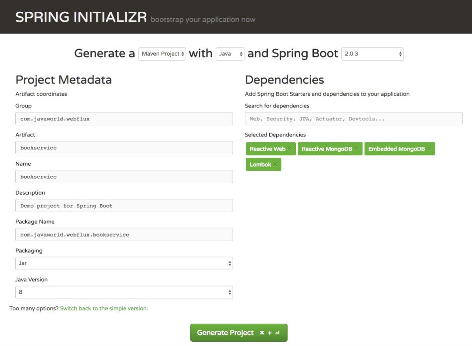Remove the Reactive MongoDB dependency with its x
The width and height of the screenshot is (472, 346).
pos(356,149)
